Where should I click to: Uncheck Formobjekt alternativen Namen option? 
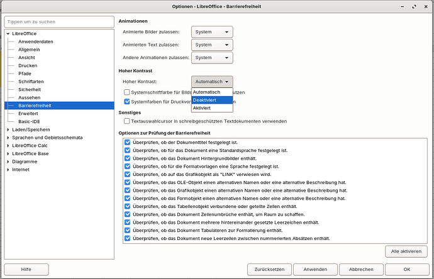[127, 199]
